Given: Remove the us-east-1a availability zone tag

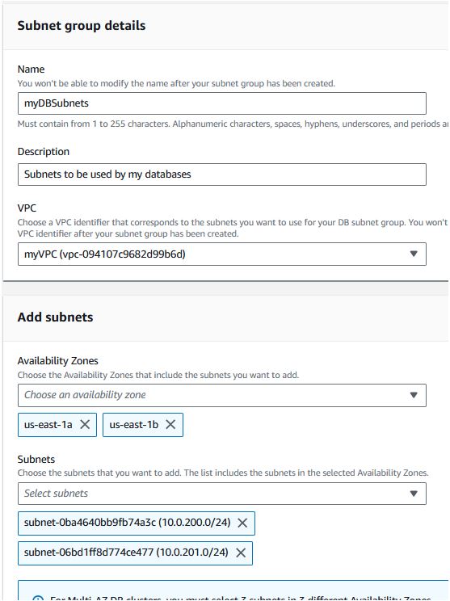Looking at the screenshot, I should click(85, 424).
